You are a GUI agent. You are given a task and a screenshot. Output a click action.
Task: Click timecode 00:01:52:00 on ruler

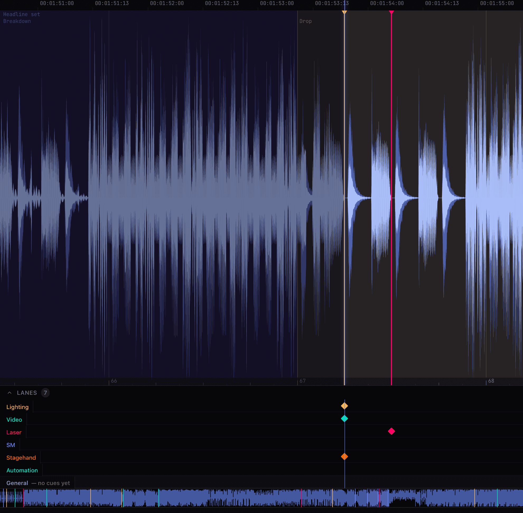167,3
